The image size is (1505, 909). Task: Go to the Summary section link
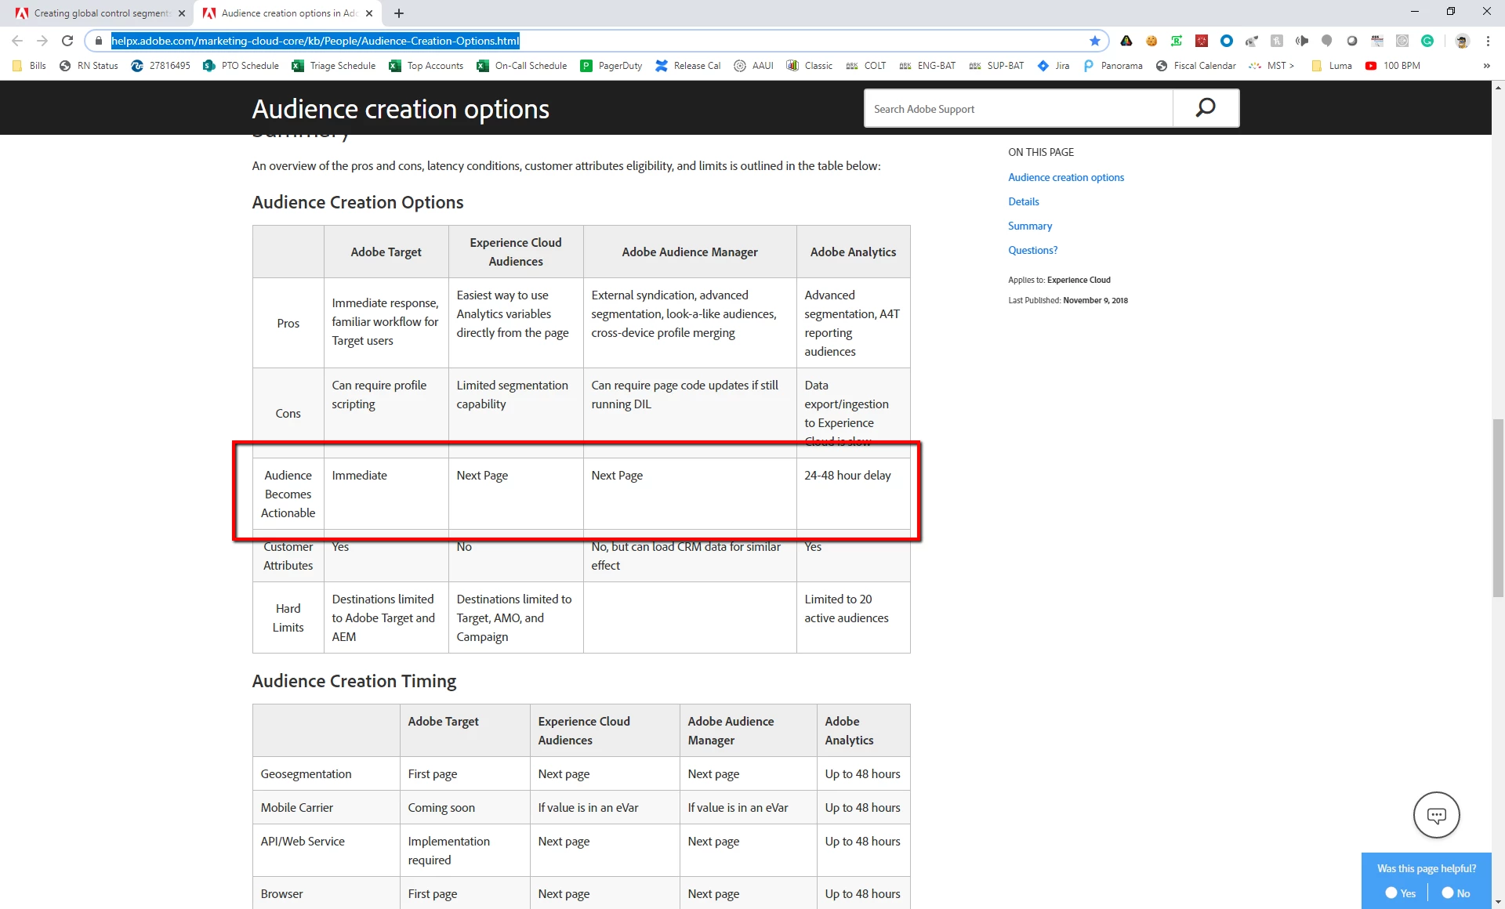(1029, 226)
